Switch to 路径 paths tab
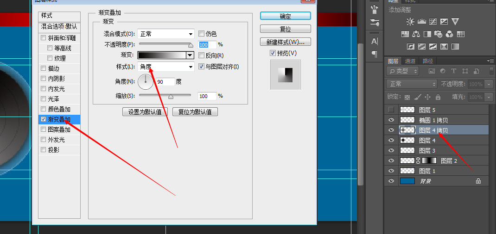This screenshot has width=496, height=234. click(x=428, y=61)
